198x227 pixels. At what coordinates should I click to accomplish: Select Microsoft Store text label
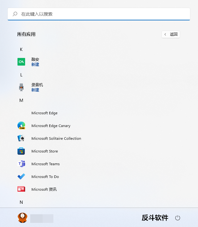click(44, 151)
